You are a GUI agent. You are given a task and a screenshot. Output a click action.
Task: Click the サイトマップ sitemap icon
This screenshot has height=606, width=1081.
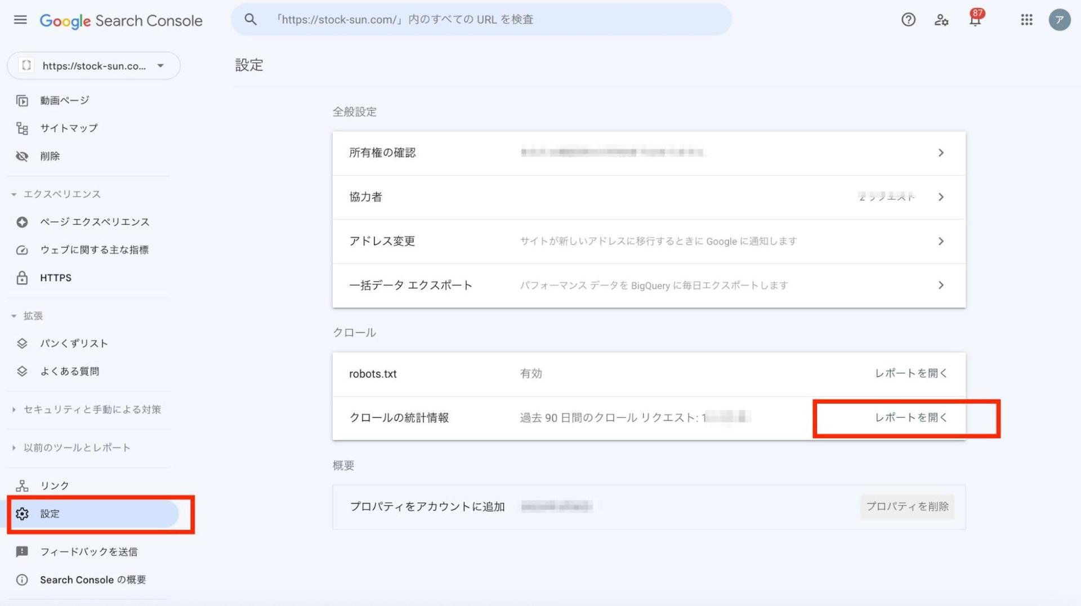[22, 128]
